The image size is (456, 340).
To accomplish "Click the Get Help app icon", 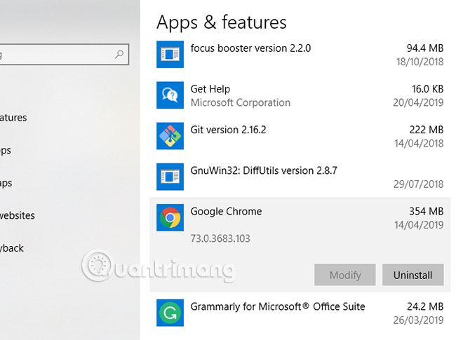I will 170,95.
